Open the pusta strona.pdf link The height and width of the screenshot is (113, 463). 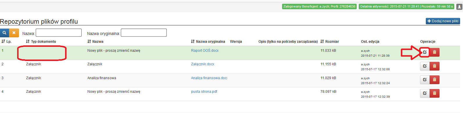click(x=204, y=92)
